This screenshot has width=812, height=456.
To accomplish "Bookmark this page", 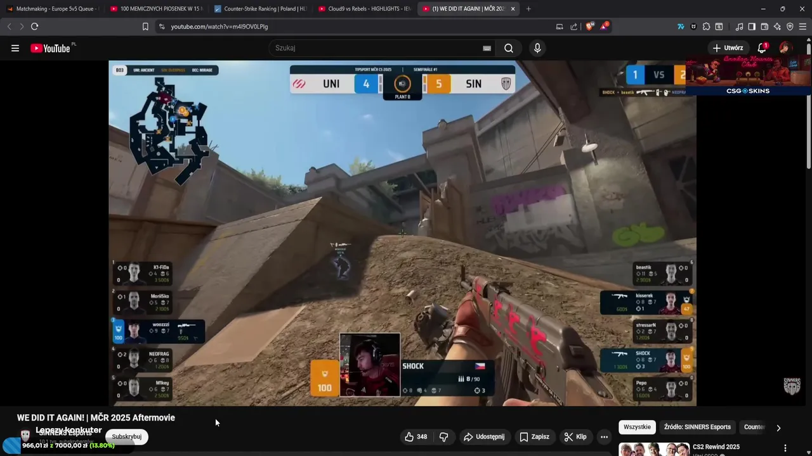I will click(145, 27).
